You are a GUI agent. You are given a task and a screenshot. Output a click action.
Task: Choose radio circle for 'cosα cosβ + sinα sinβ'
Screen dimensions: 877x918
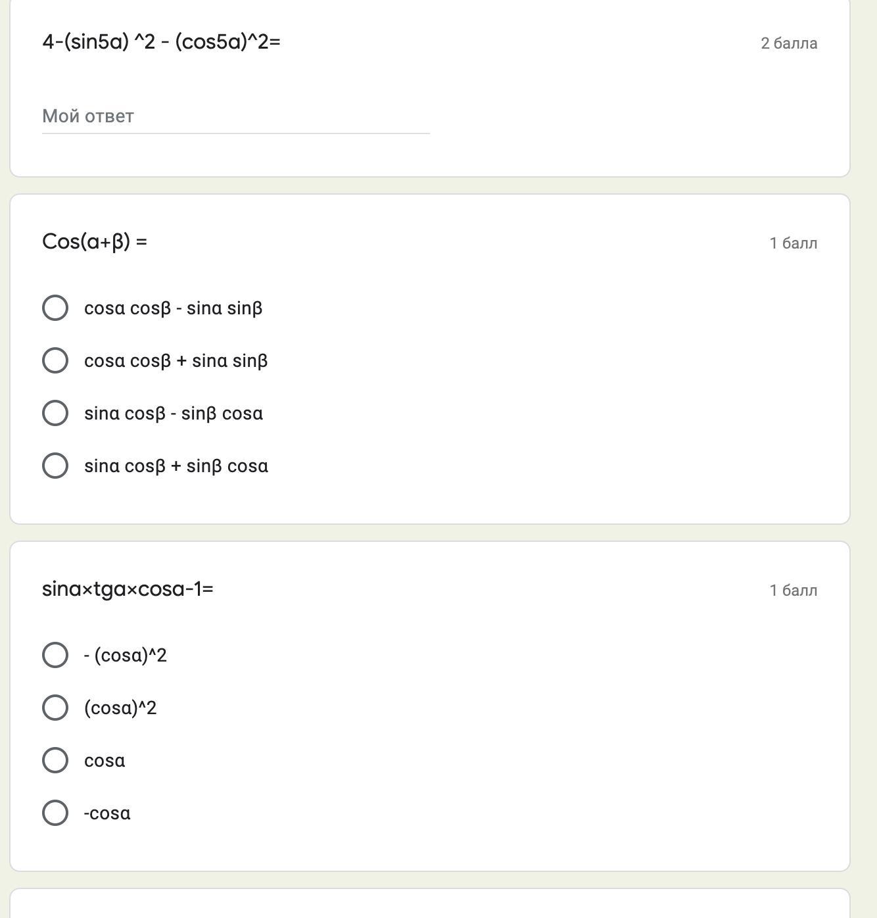[55, 360]
